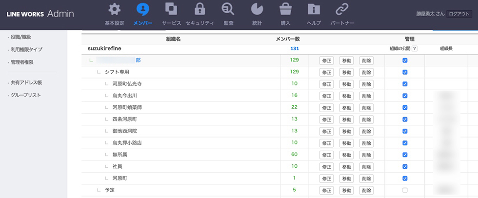This screenshot has width=478, height=198.
Task: Open グループリスト in the left sidebar
Action: [26, 95]
